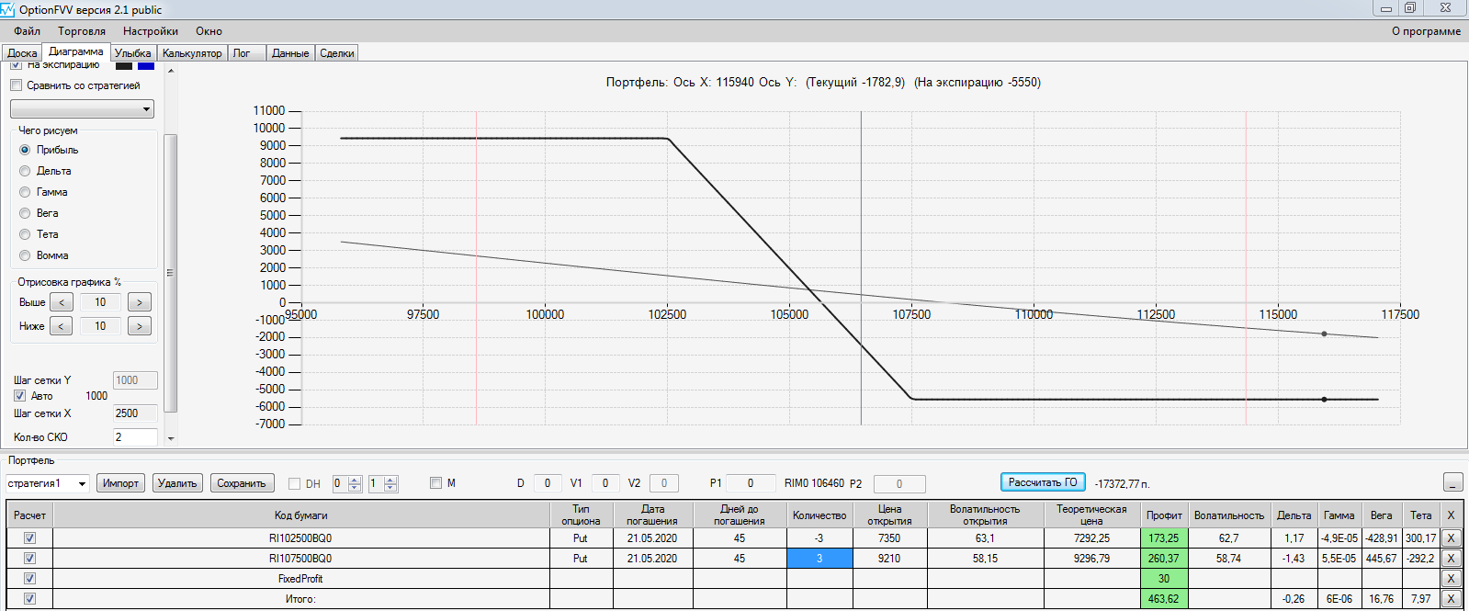Uncheck Расчет for the RI102500BQ0 row
The image size is (1469, 611).
point(29,538)
